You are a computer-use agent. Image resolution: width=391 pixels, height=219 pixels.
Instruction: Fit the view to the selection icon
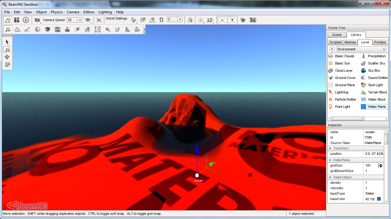point(99,20)
